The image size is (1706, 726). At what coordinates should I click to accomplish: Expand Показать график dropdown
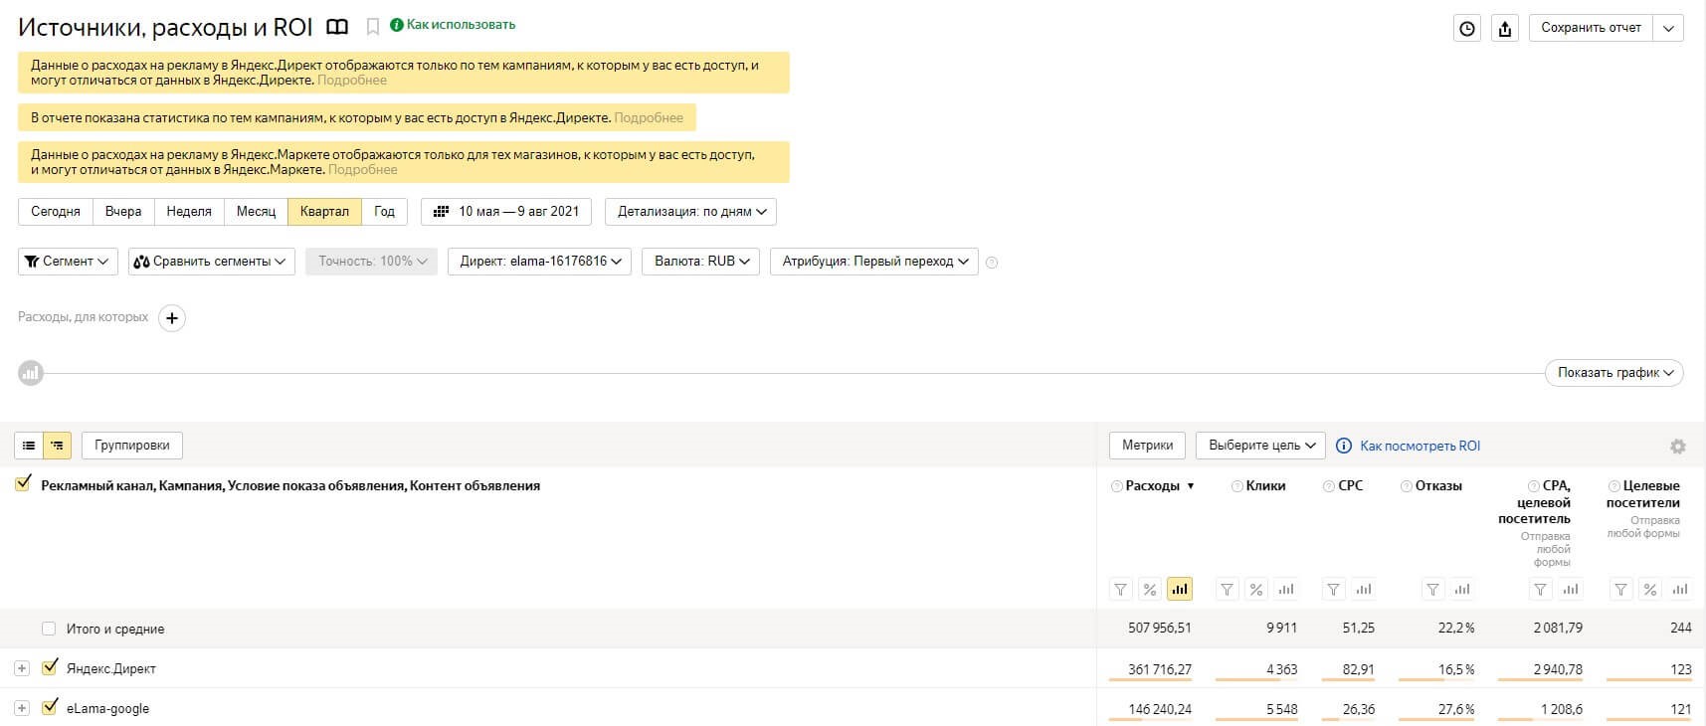[x=1614, y=373]
